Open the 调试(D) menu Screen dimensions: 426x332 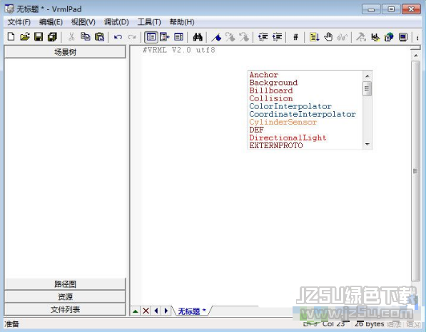point(116,22)
